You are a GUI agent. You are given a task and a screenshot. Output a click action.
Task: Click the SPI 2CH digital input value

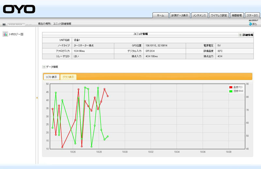(x=150, y=51)
